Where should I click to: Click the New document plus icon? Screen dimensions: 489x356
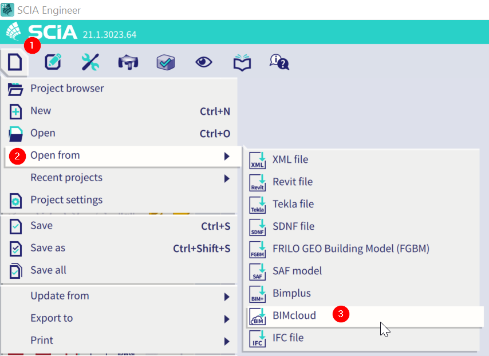point(15,112)
